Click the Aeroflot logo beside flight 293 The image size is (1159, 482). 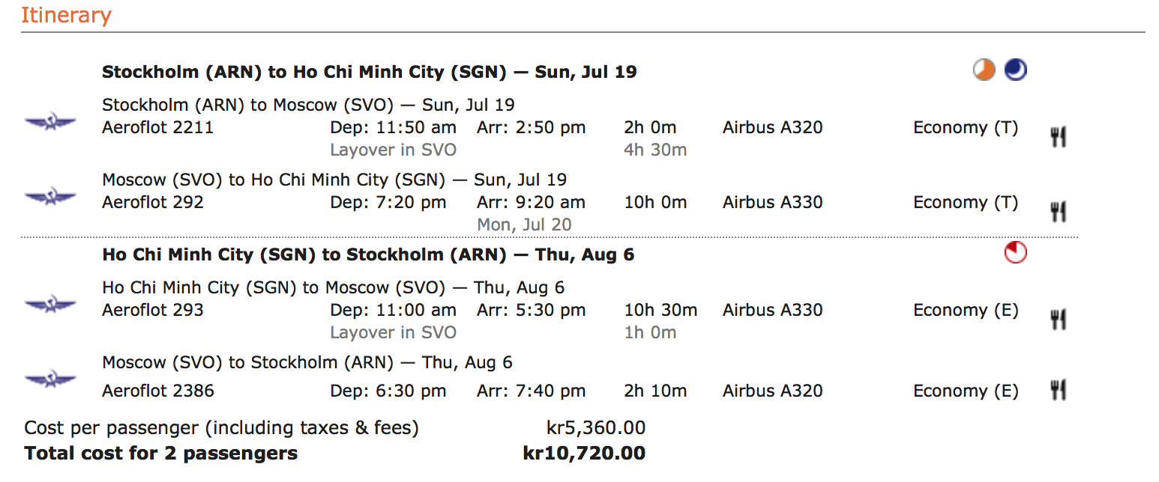tap(51, 305)
